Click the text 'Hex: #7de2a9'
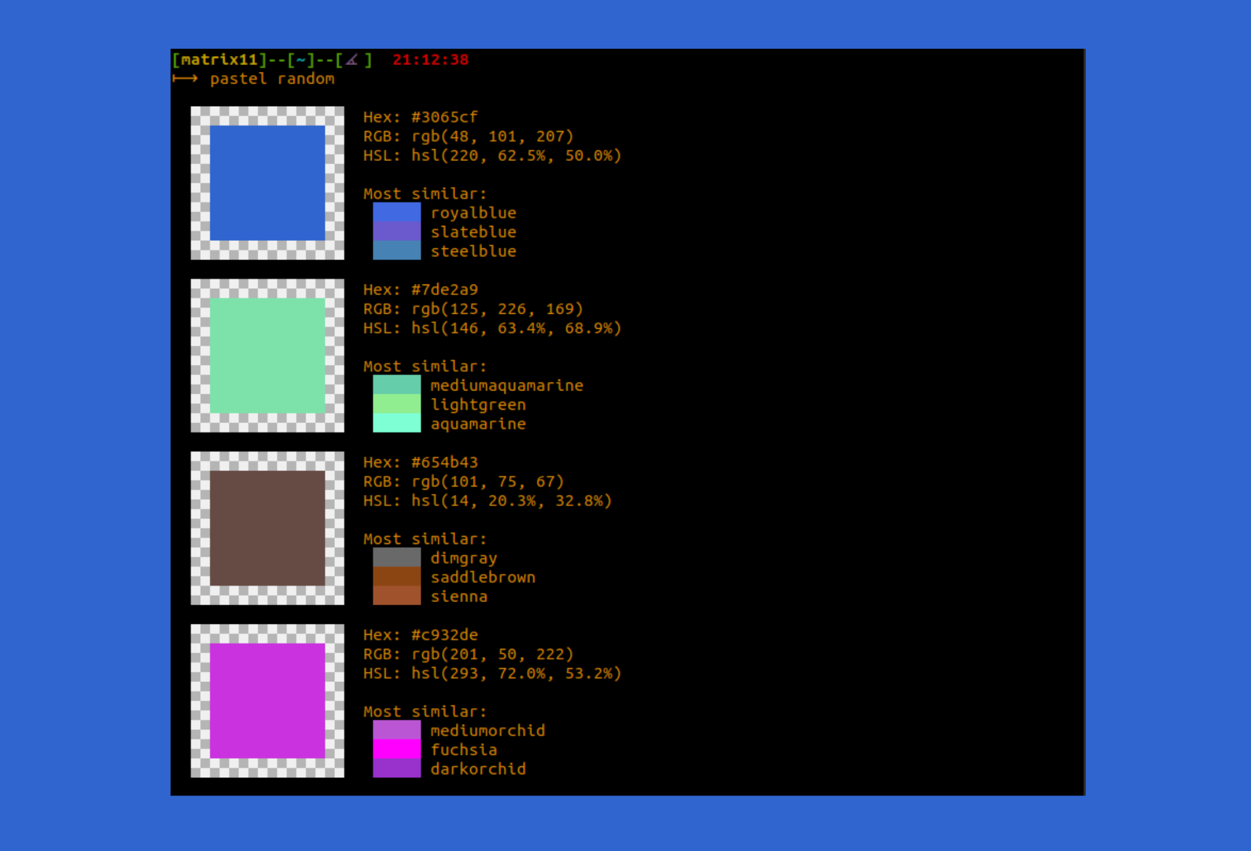Viewport: 1251px width, 851px height. 420,289
